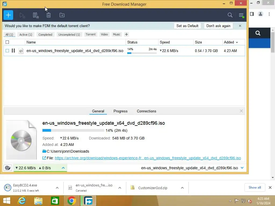Sort by Name column header
Screen dimensions: 275x206
pos(75,42)
